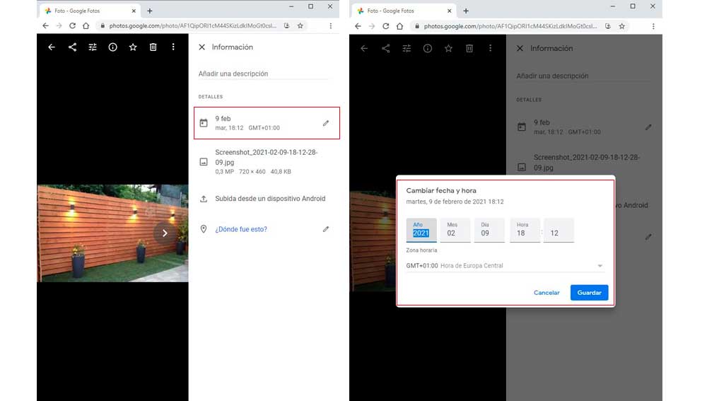Click 9 feb date entry in left window

click(x=267, y=123)
